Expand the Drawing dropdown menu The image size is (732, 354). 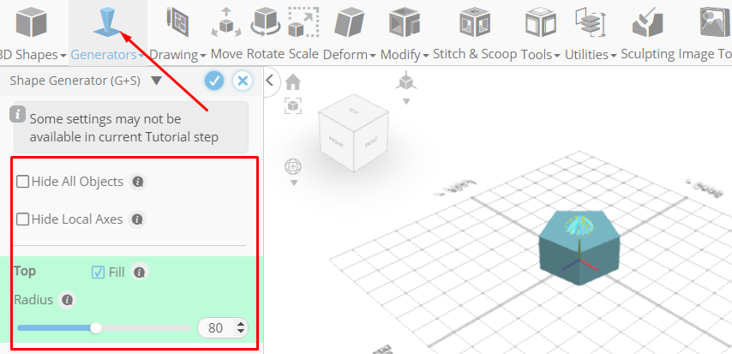(202, 56)
